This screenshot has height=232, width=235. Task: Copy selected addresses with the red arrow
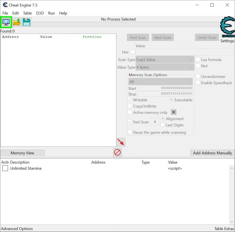pyautogui.click(x=121, y=142)
